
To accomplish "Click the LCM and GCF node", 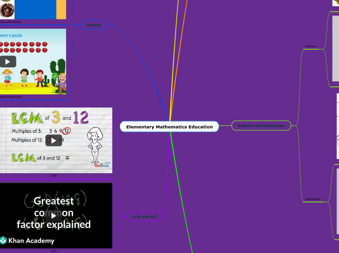I will click(144, 217).
